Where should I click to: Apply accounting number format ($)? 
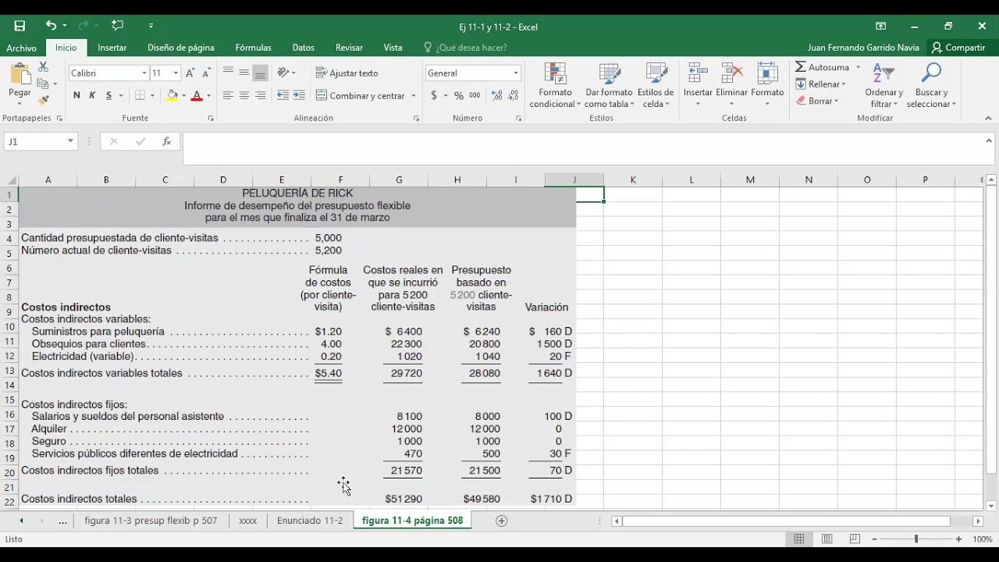pos(434,95)
